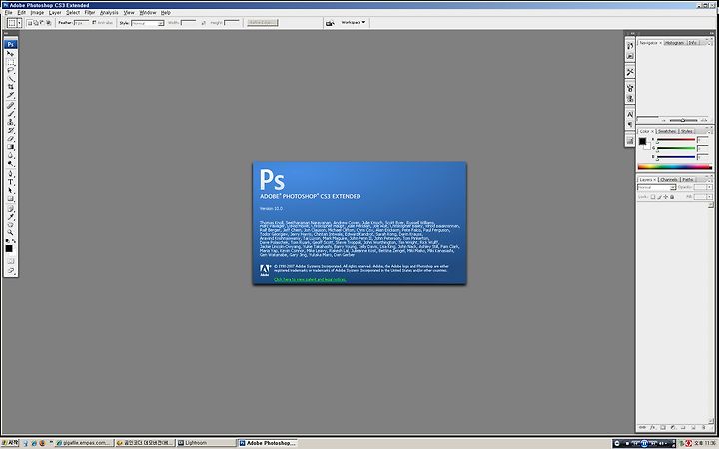
Task: Select the Pen tool
Action: tap(11, 174)
